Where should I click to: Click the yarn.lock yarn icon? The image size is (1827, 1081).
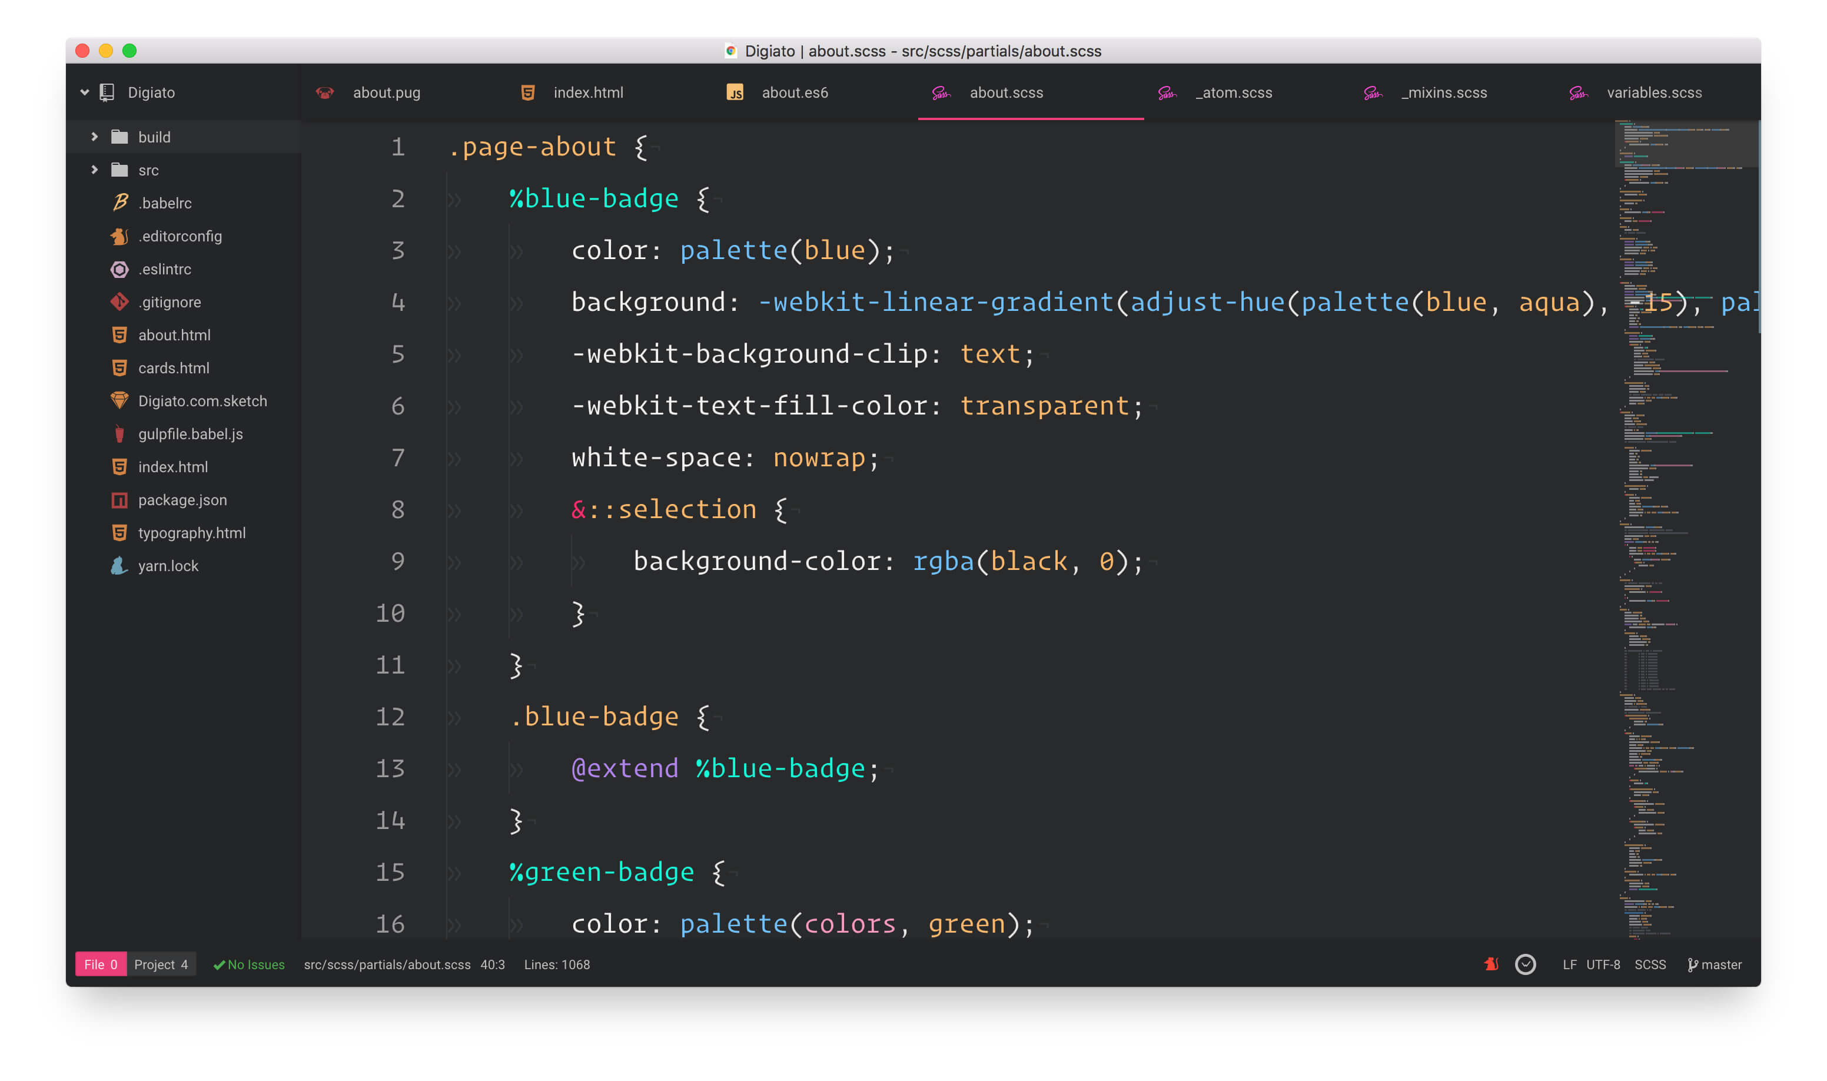[x=119, y=565]
